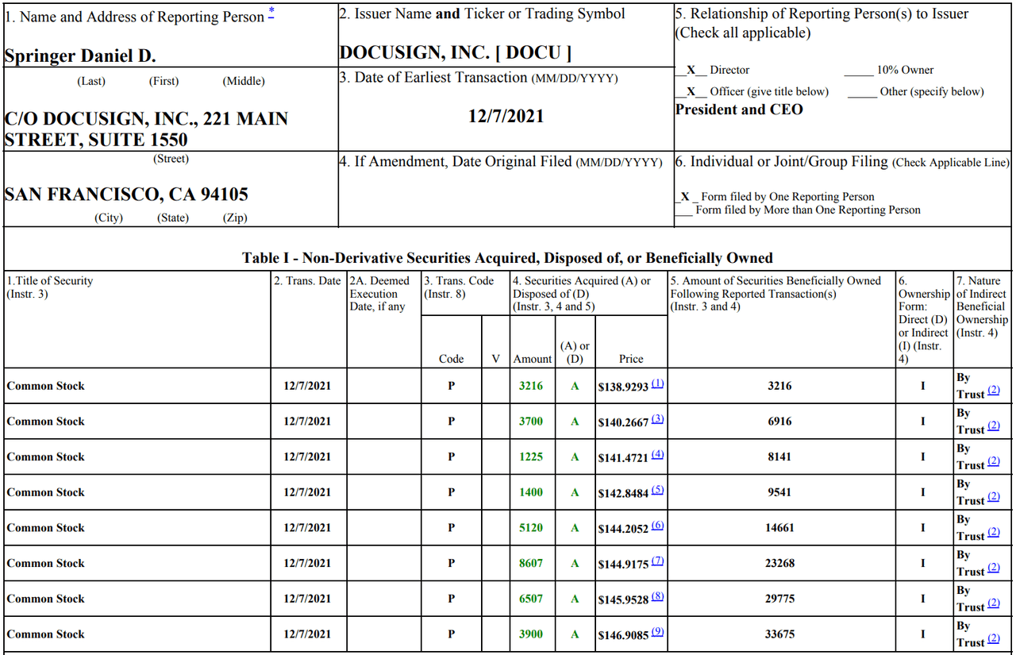Click the 7. Nature of Indirect Beneficial Ownership header
This screenshot has width=1016, height=655.
point(983,306)
